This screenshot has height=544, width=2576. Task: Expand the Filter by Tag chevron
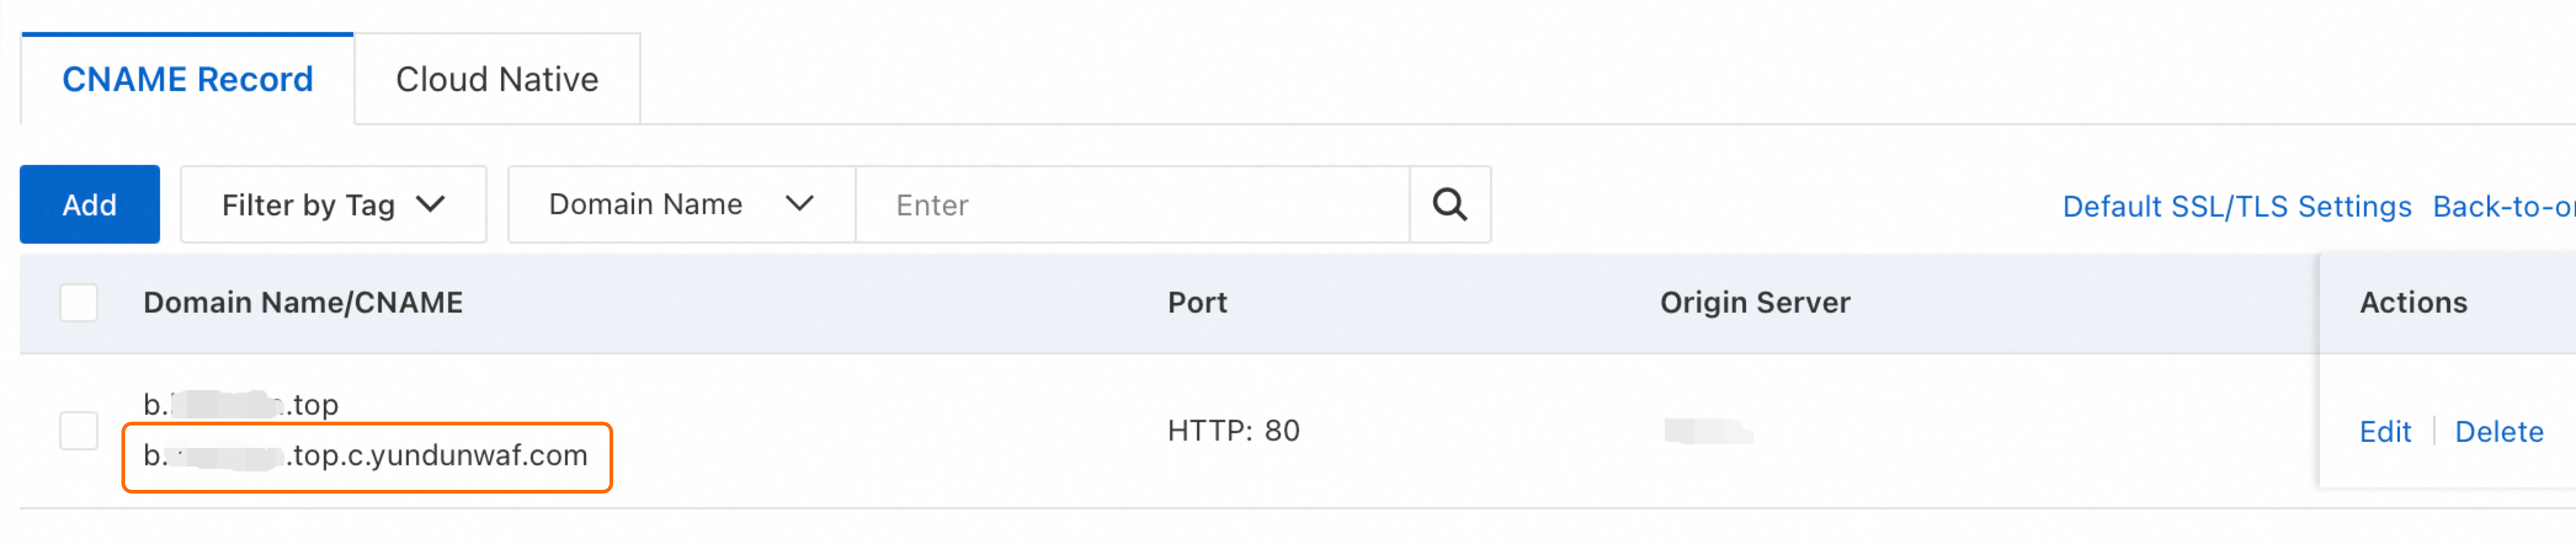pos(433,204)
